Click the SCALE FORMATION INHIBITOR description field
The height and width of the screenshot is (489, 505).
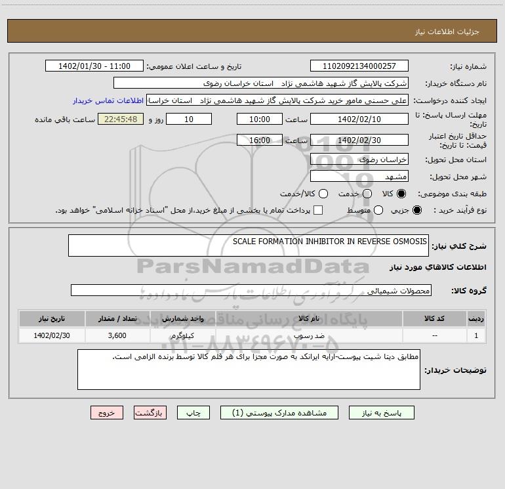coord(249,245)
